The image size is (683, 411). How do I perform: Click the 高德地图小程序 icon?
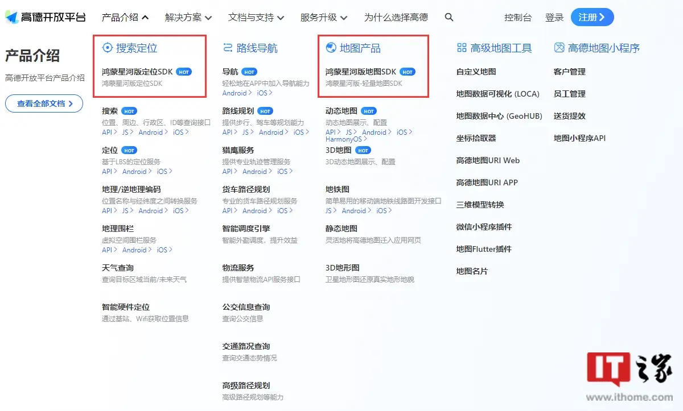coord(559,48)
